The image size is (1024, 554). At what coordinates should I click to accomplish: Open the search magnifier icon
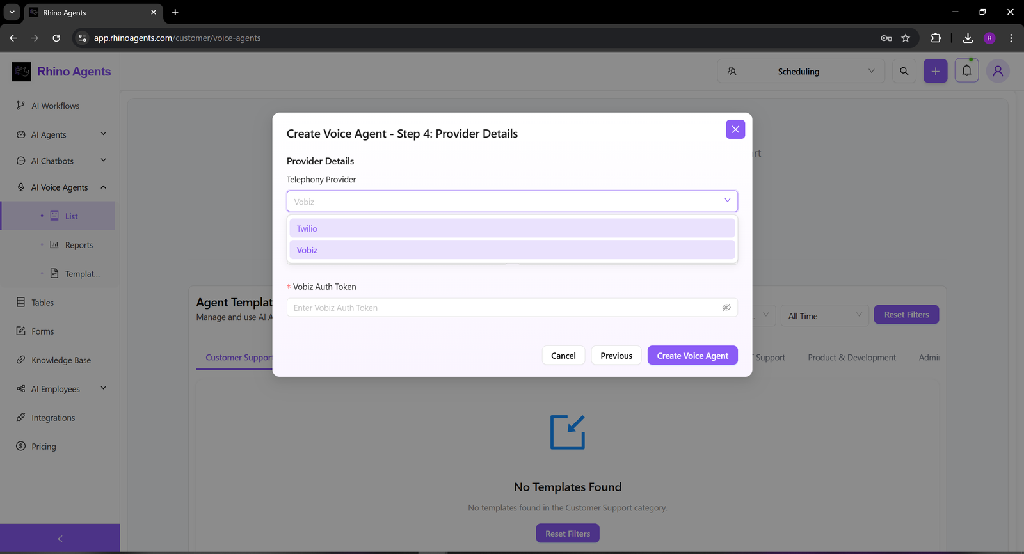click(904, 71)
